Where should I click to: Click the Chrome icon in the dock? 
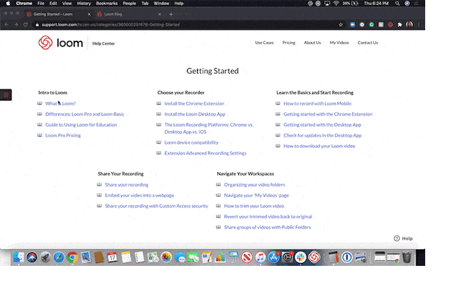click(72, 257)
